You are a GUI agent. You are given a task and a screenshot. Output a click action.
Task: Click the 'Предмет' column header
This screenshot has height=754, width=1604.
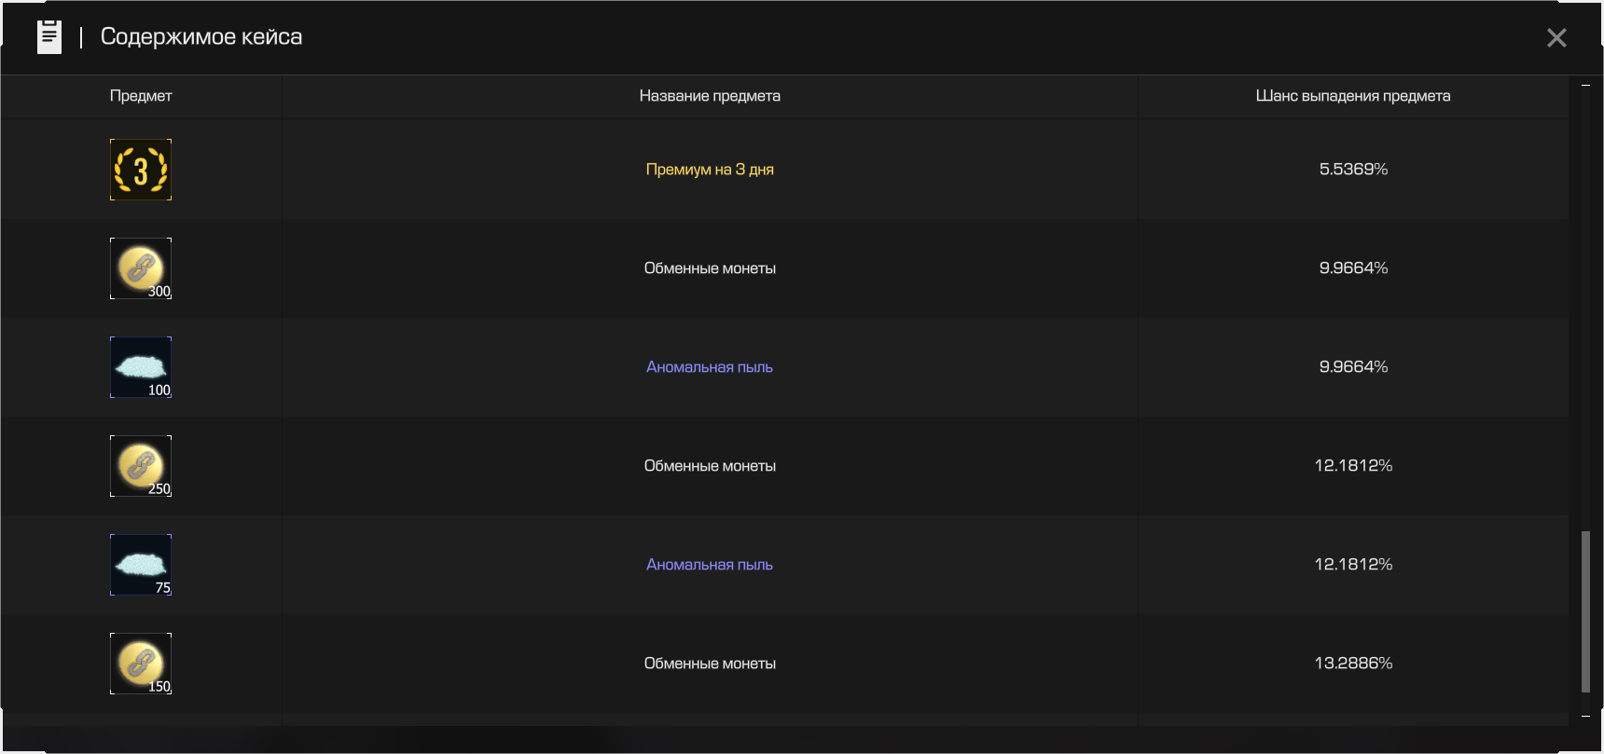141,96
